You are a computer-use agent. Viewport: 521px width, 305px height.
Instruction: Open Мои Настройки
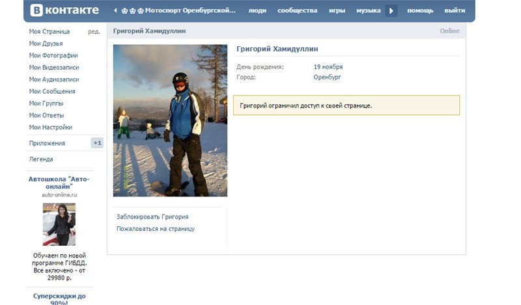51,127
